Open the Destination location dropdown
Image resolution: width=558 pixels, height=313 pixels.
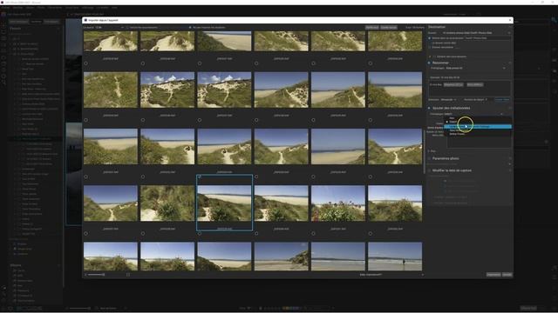477,33
